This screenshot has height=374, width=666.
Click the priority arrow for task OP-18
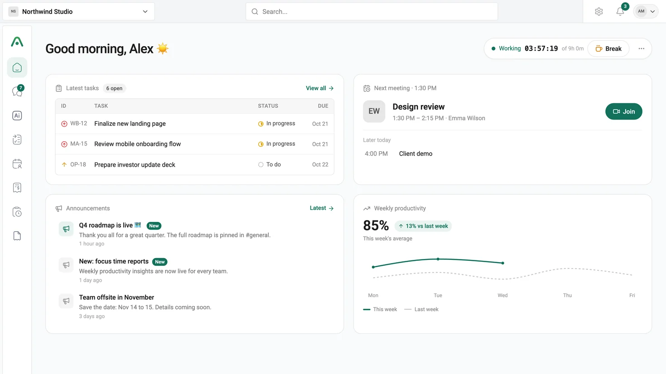click(x=64, y=165)
